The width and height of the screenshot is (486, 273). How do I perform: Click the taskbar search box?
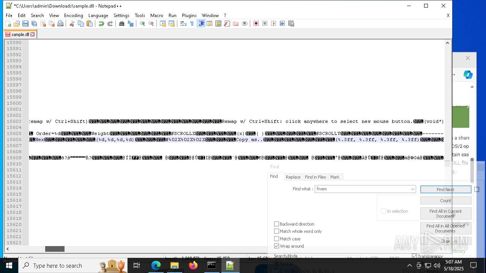click(72, 265)
